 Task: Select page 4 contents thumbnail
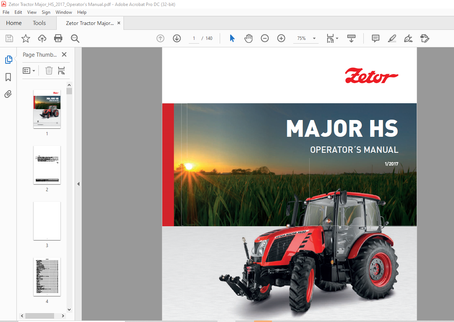47,277
